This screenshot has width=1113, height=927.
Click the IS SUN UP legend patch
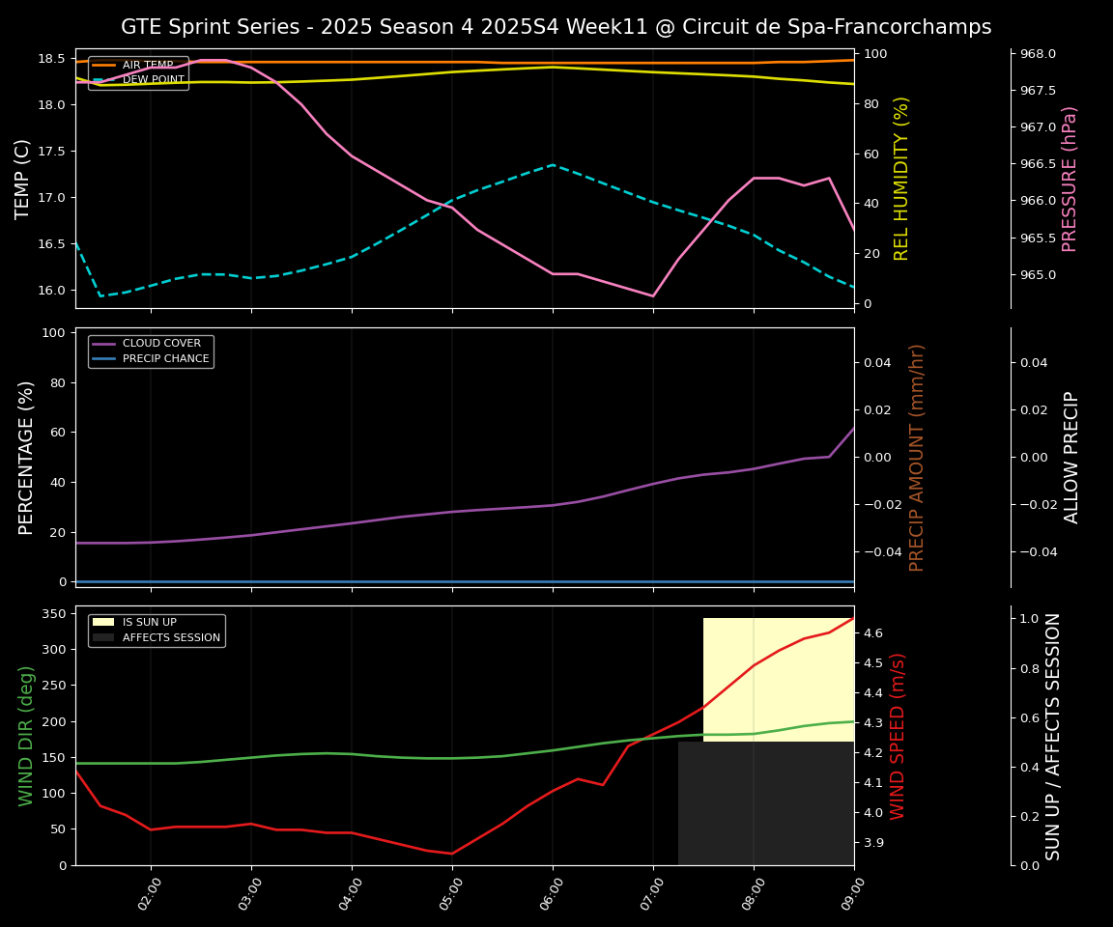103,623
